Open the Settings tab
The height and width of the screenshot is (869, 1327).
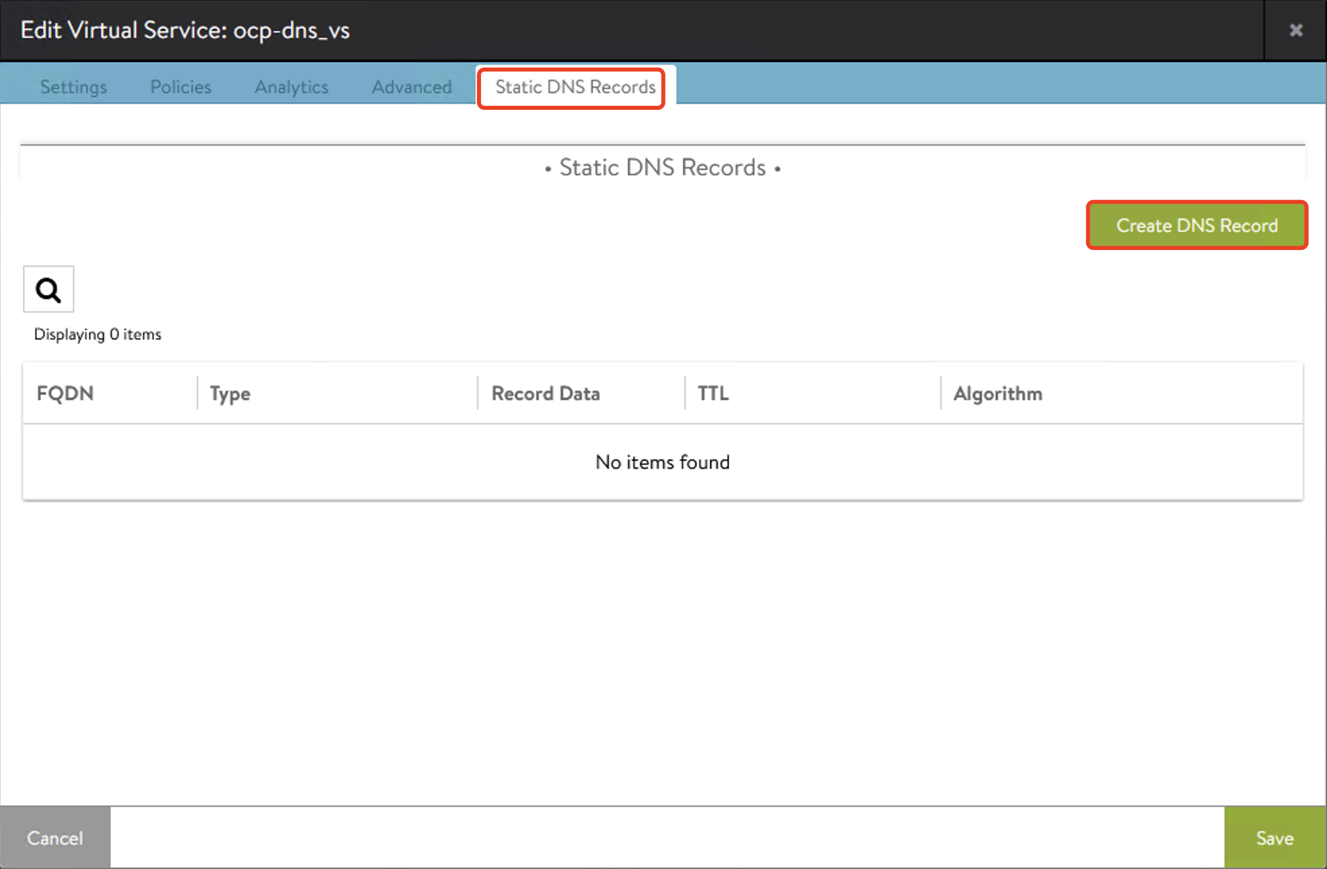click(x=73, y=87)
